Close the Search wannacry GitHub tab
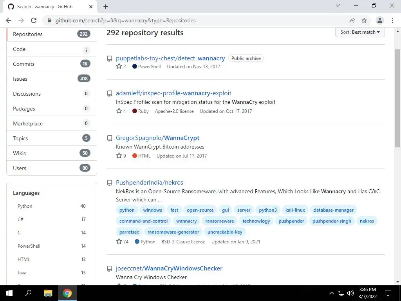The image size is (401, 301). 91,7
